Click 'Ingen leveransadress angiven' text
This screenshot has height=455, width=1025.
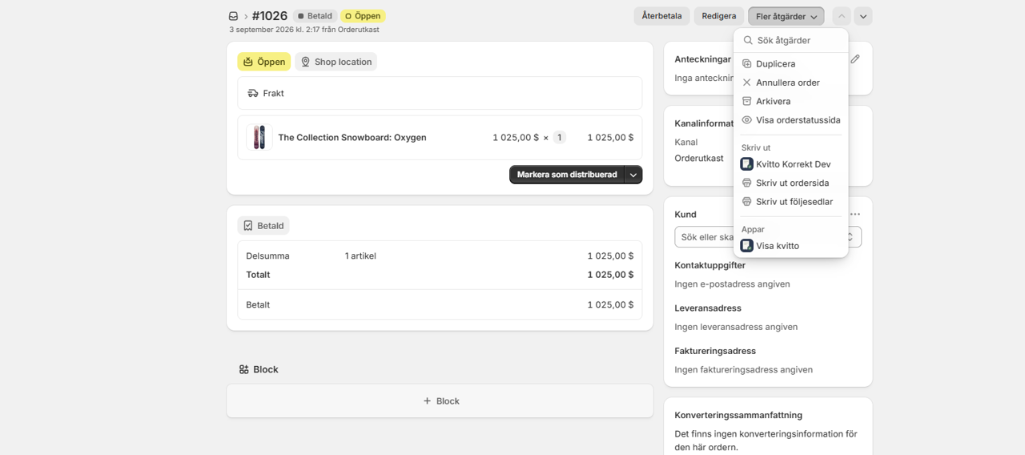coord(736,327)
